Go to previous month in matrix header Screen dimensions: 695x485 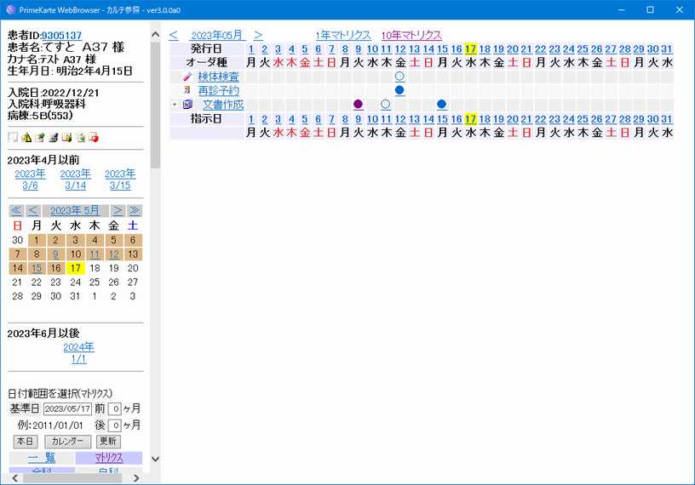(173, 36)
